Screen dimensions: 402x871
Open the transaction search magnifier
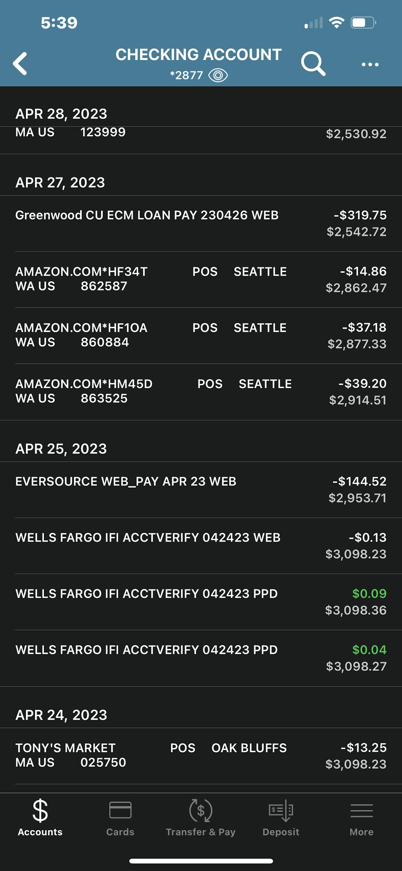[x=313, y=63]
